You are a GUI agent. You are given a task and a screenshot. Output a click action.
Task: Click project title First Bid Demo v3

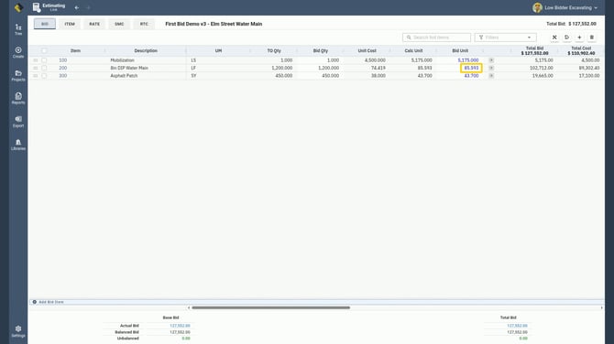(214, 24)
